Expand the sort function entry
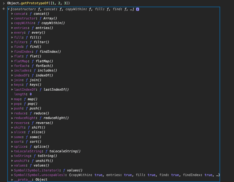Image resolution: width=234 pixels, height=182 pixels. point(12,142)
